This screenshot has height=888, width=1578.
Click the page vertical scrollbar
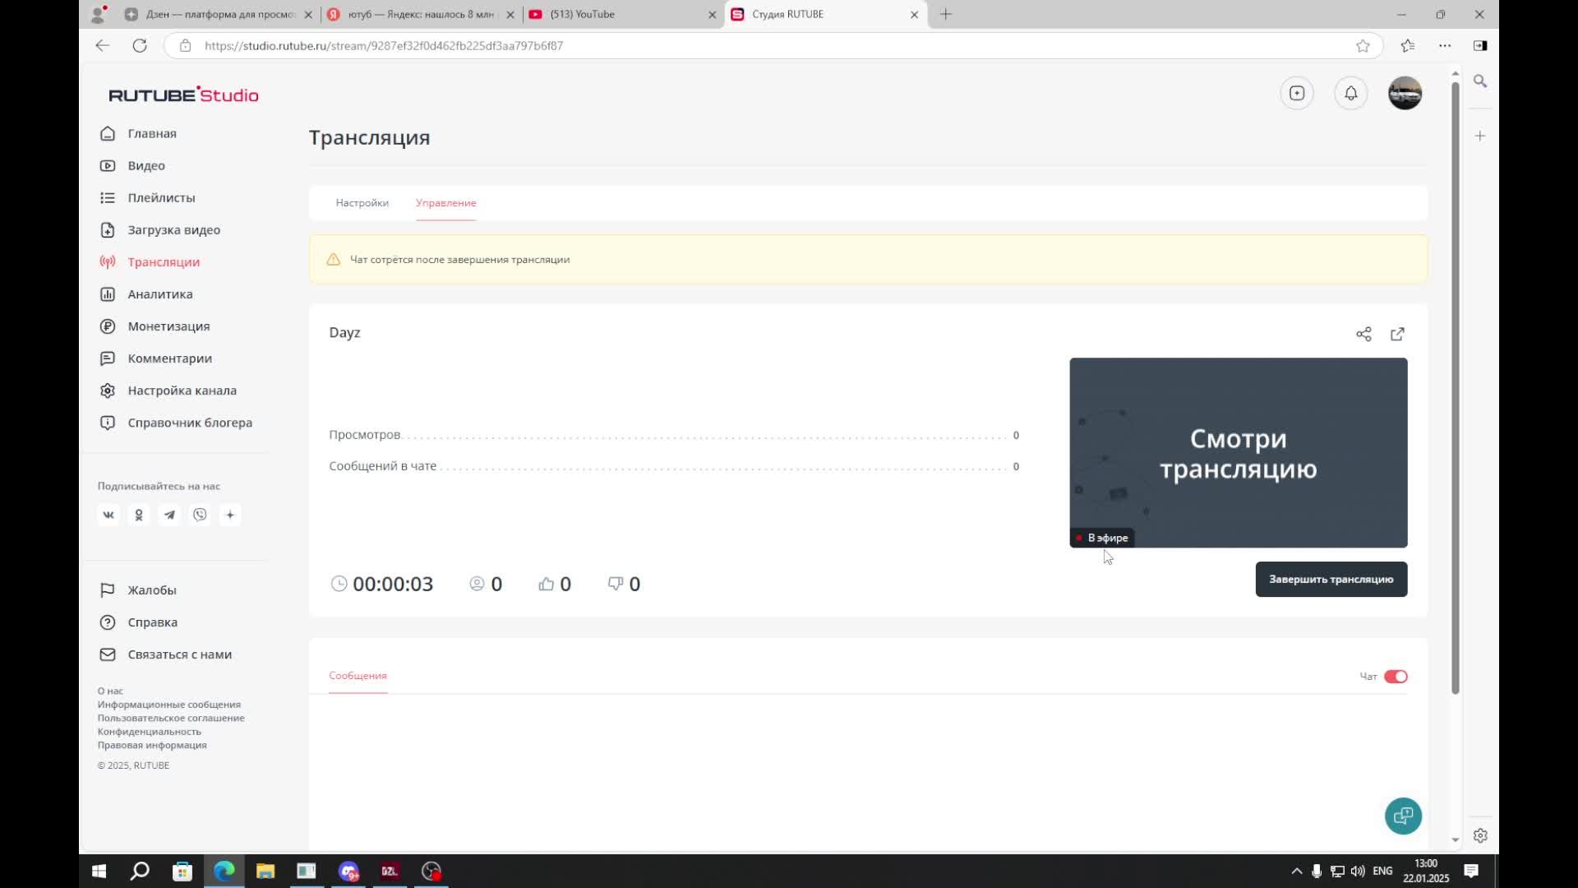click(1455, 386)
